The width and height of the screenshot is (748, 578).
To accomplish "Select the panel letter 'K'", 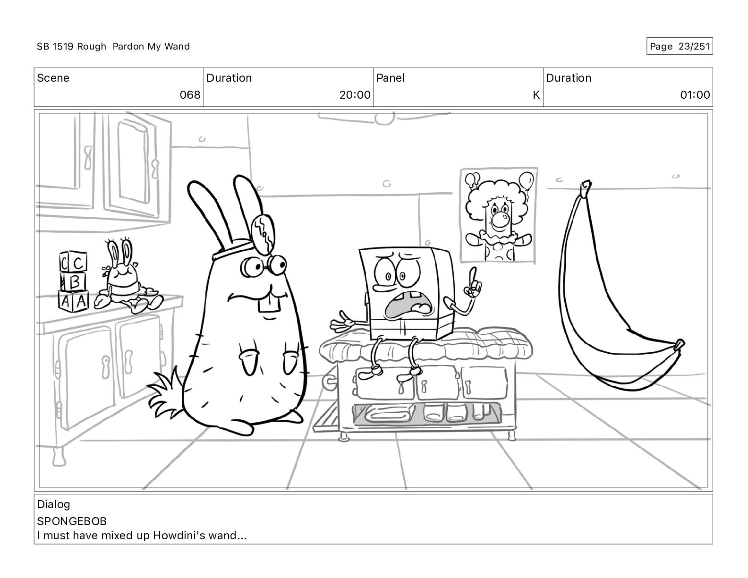I will (536, 95).
